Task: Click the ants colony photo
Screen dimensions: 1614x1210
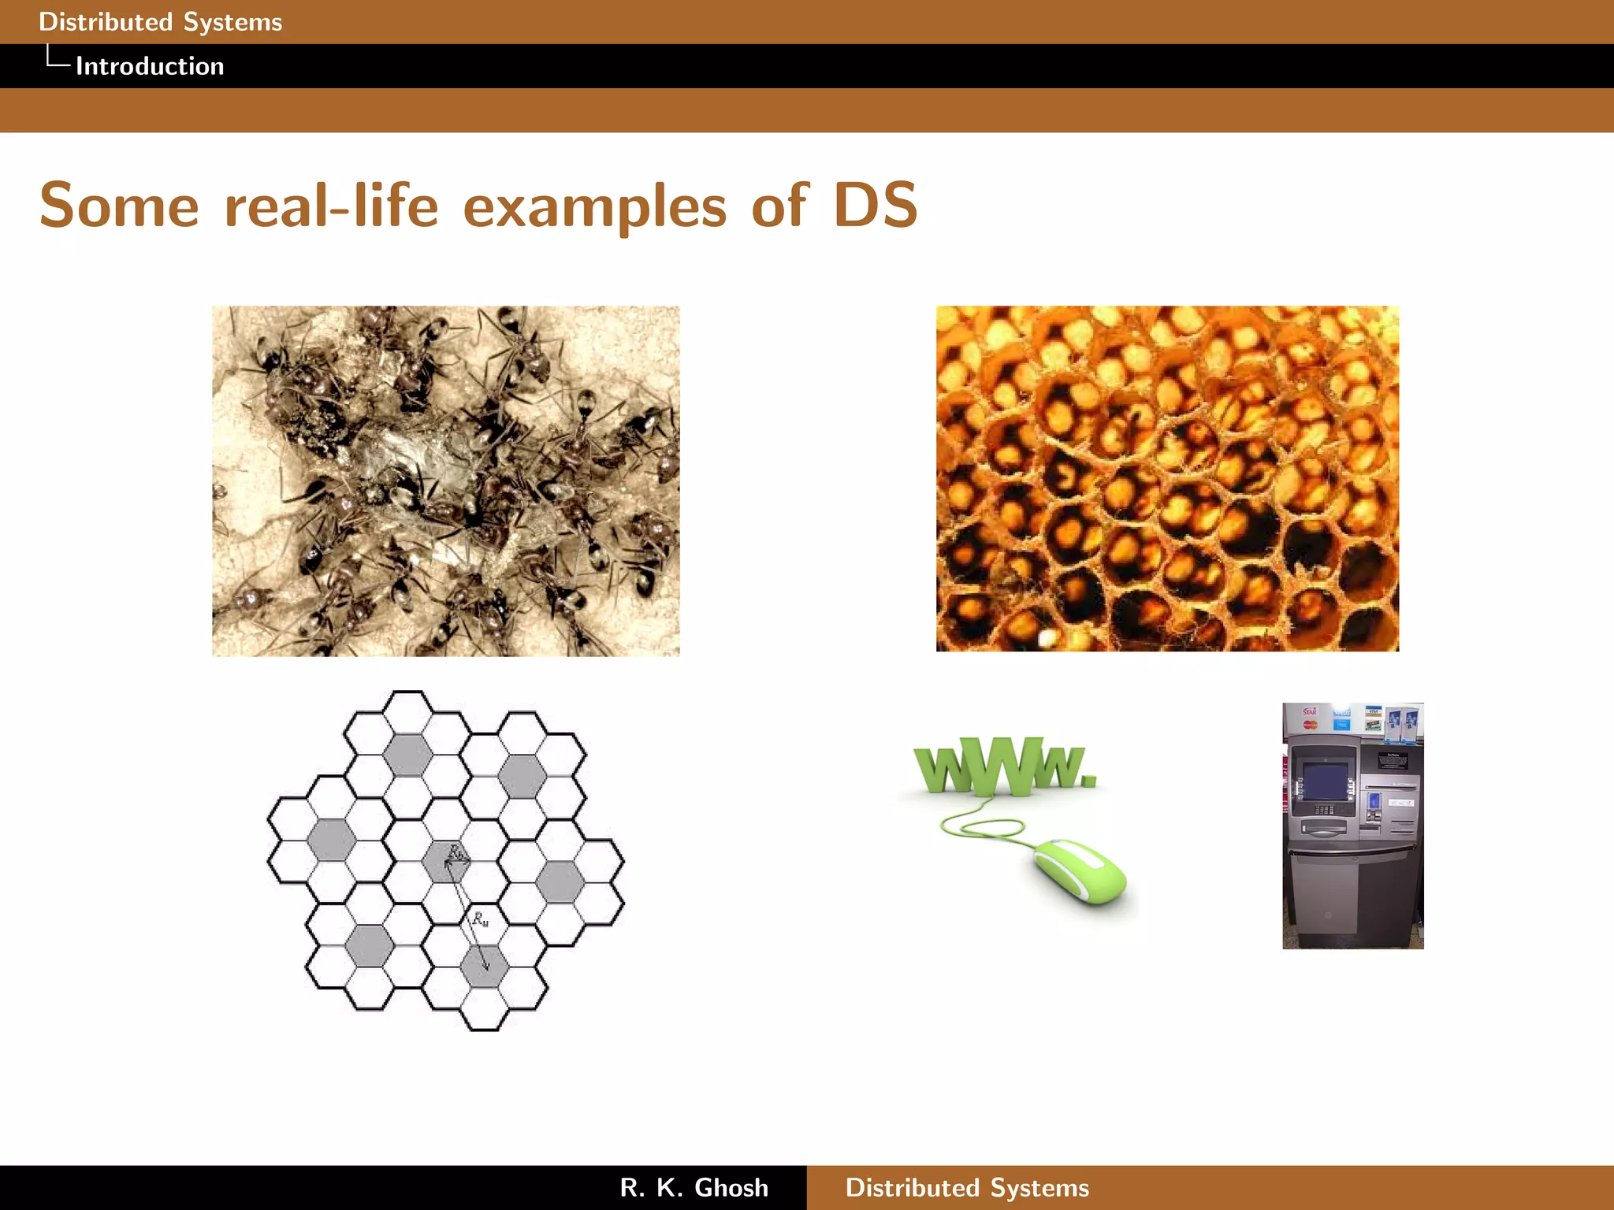Action: tap(445, 481)
